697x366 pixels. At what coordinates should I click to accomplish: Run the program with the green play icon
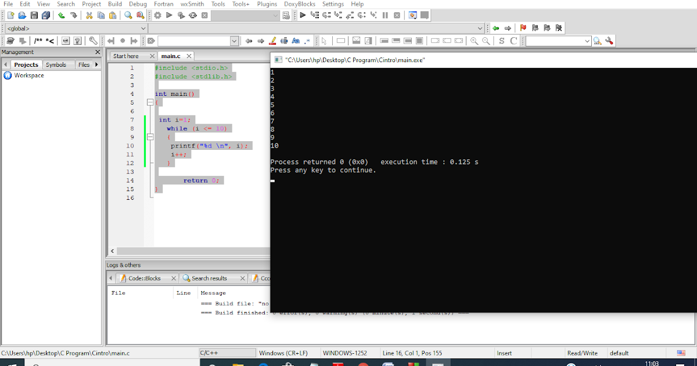168,15
